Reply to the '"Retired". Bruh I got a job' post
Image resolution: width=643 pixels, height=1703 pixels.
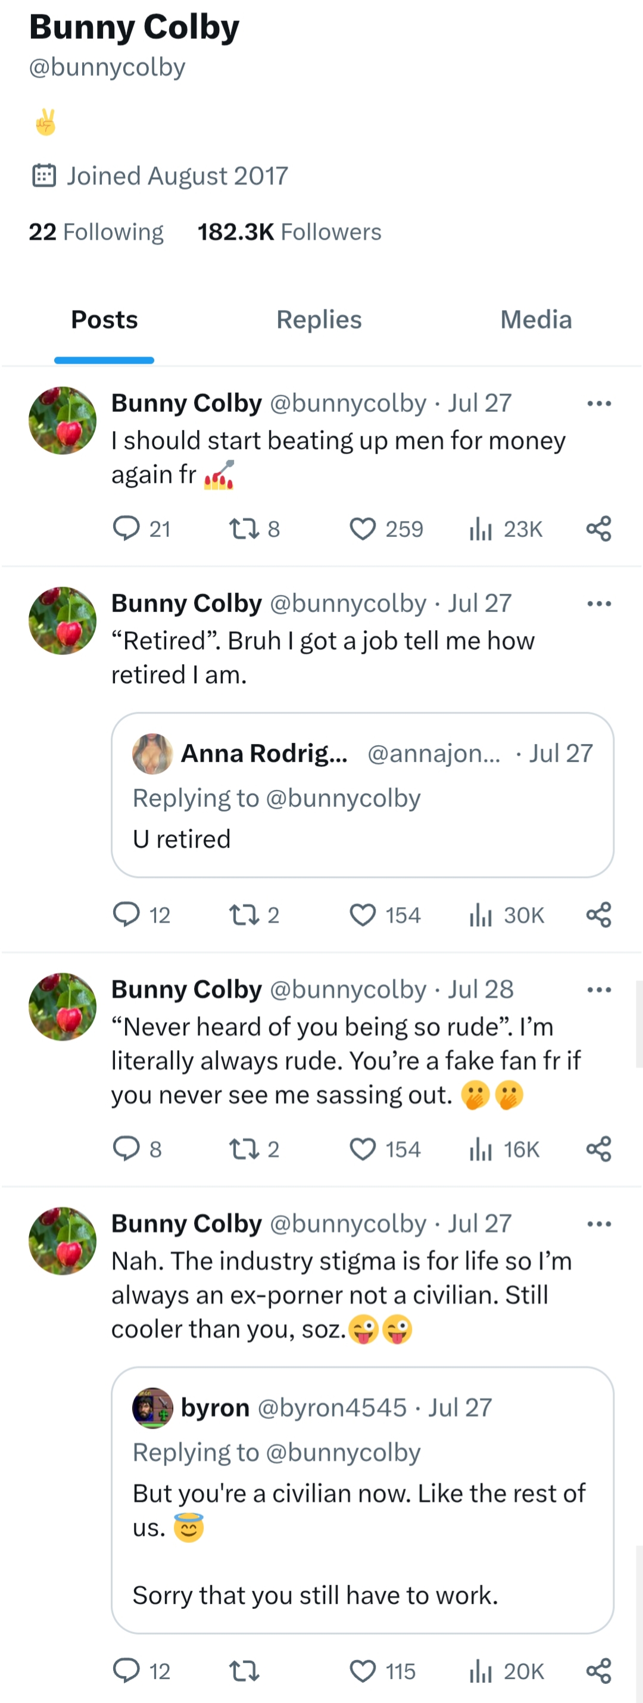tap(126, 915)
